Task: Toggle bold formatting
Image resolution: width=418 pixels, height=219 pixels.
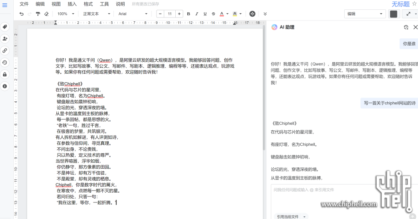Action: point(189,14)
